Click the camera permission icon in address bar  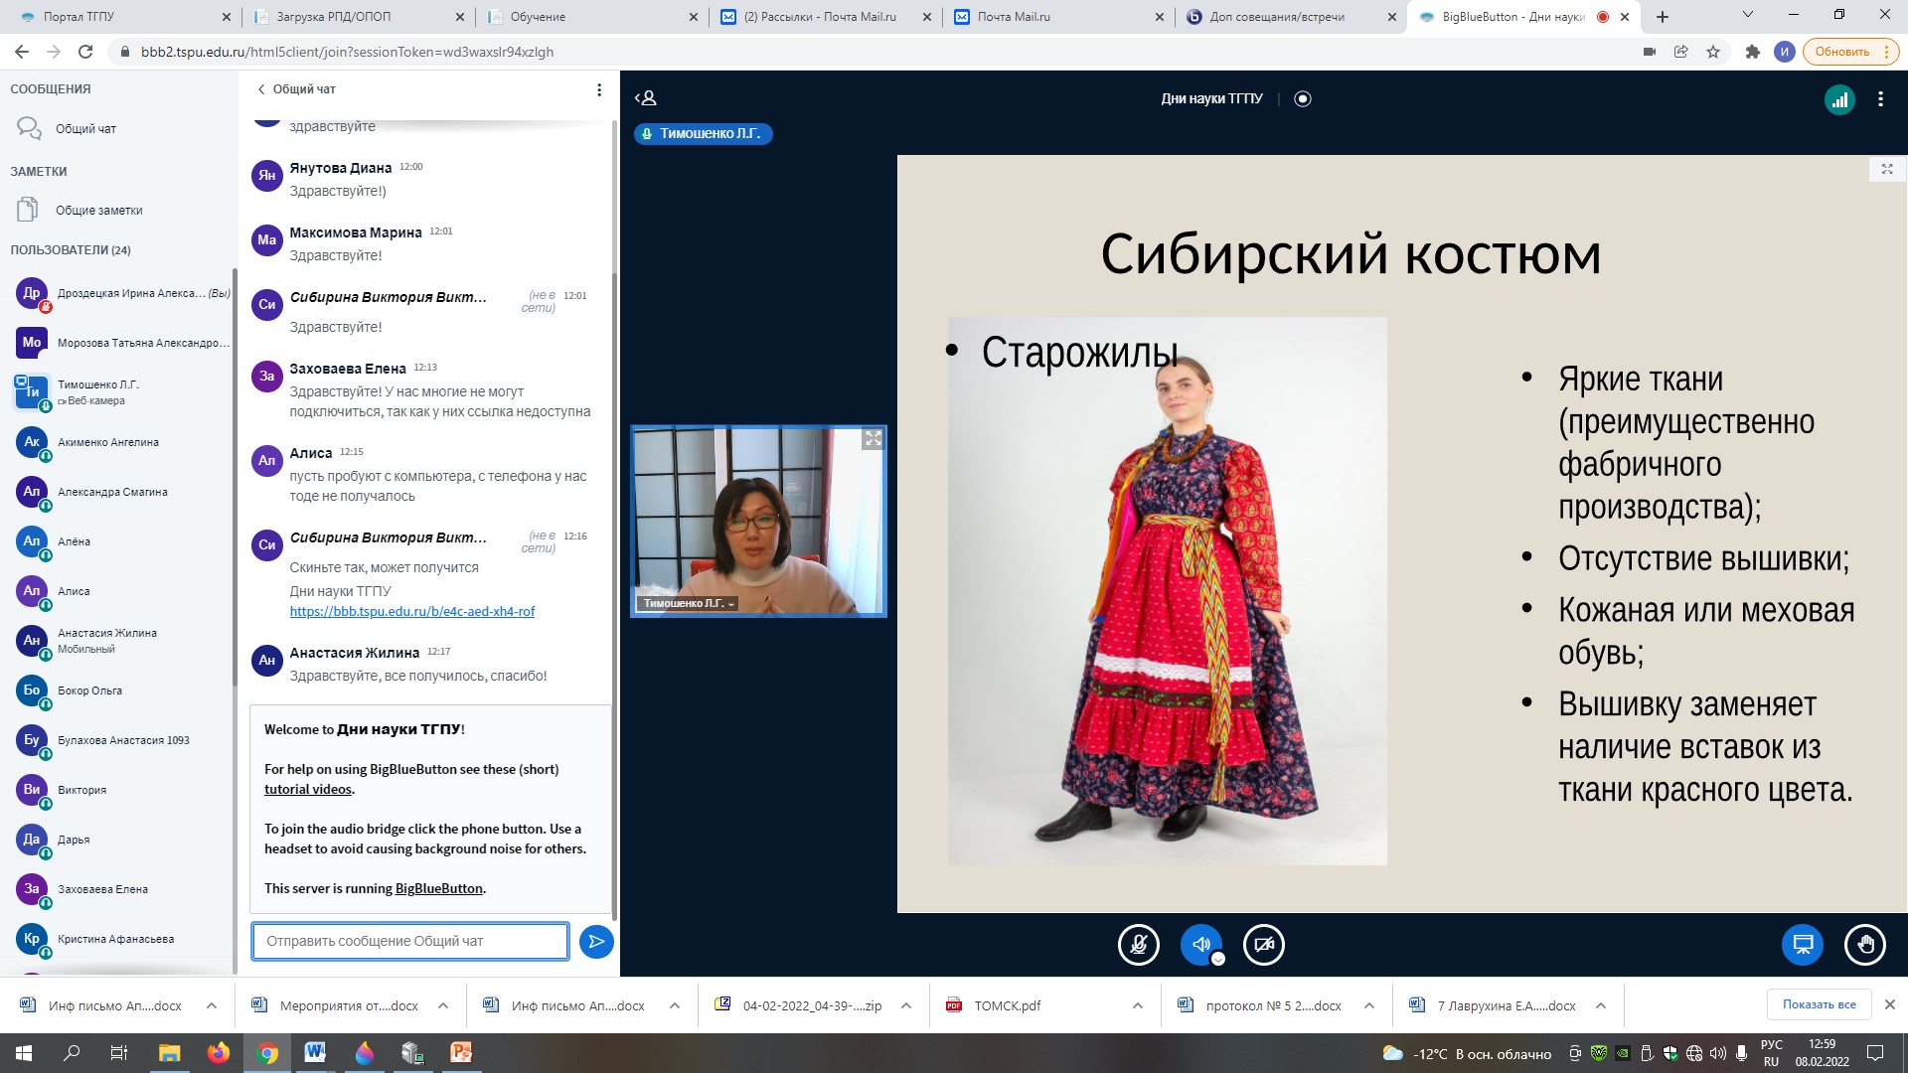point(1650,52)
